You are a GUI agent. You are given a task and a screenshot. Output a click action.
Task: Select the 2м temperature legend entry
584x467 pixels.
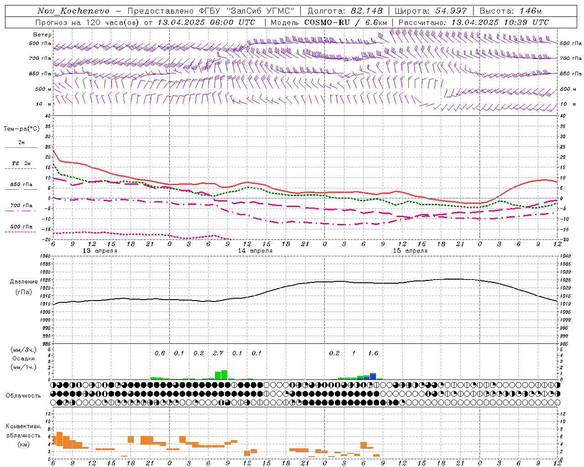click(x=21, y=143)
